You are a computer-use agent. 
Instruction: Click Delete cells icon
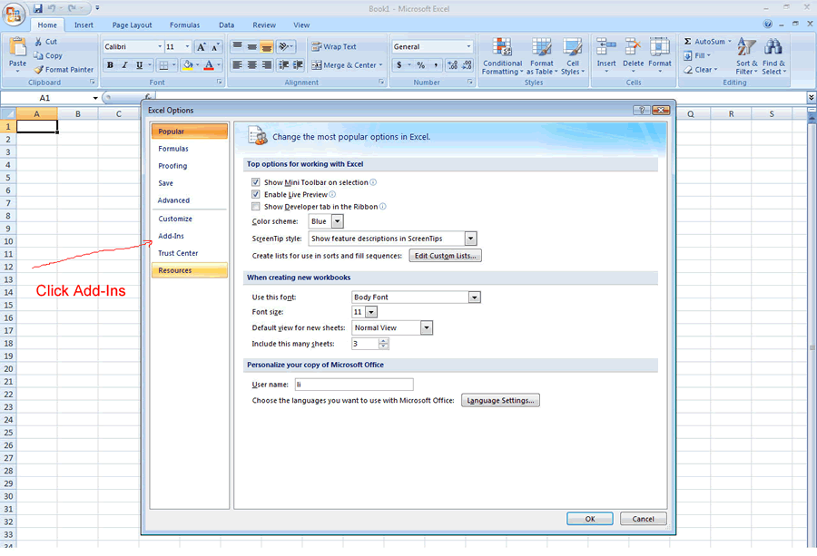pos(633,47)
